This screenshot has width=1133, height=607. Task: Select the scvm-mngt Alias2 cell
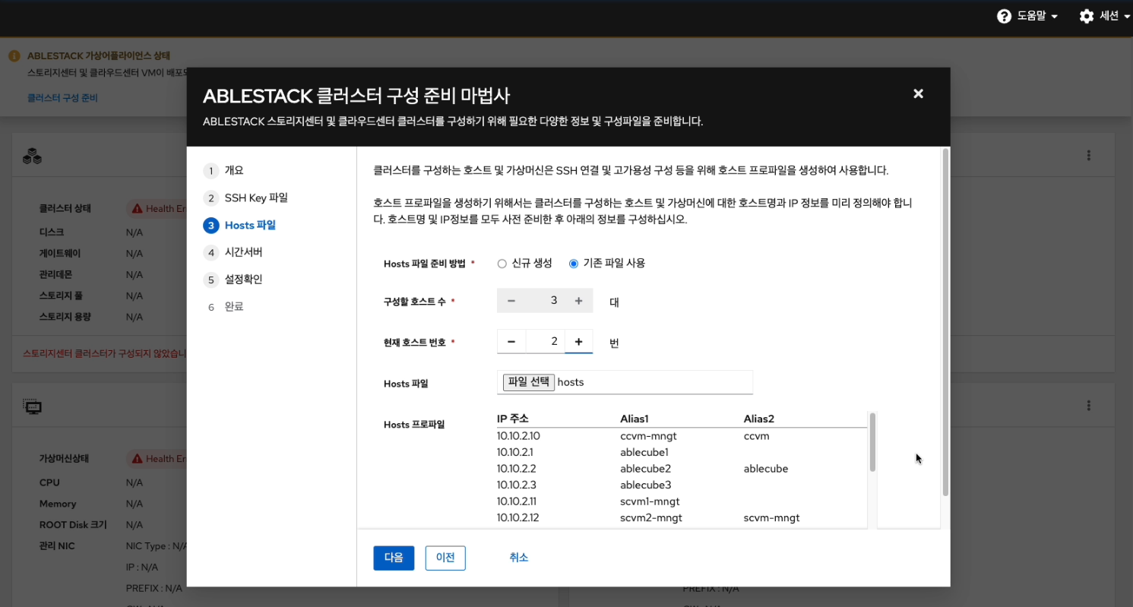click(772, 518)
